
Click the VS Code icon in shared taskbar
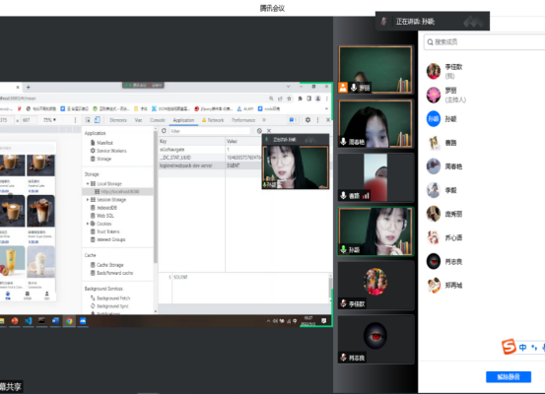(x=29, y=321)
